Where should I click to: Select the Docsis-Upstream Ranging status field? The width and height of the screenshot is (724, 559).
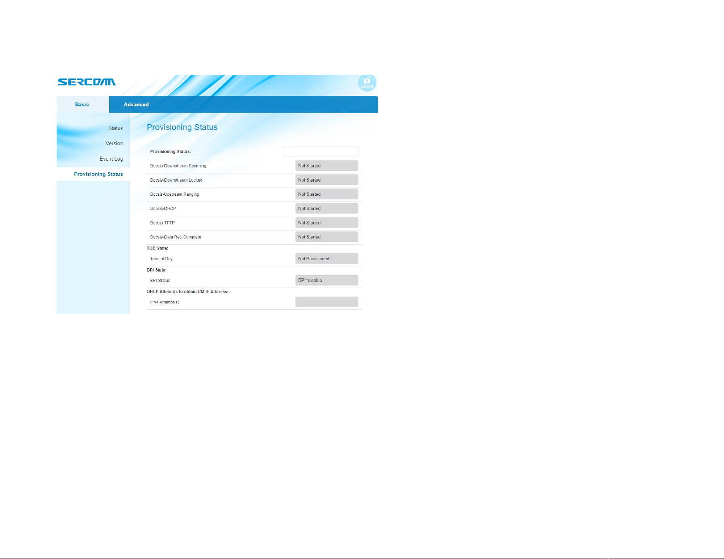327,194
